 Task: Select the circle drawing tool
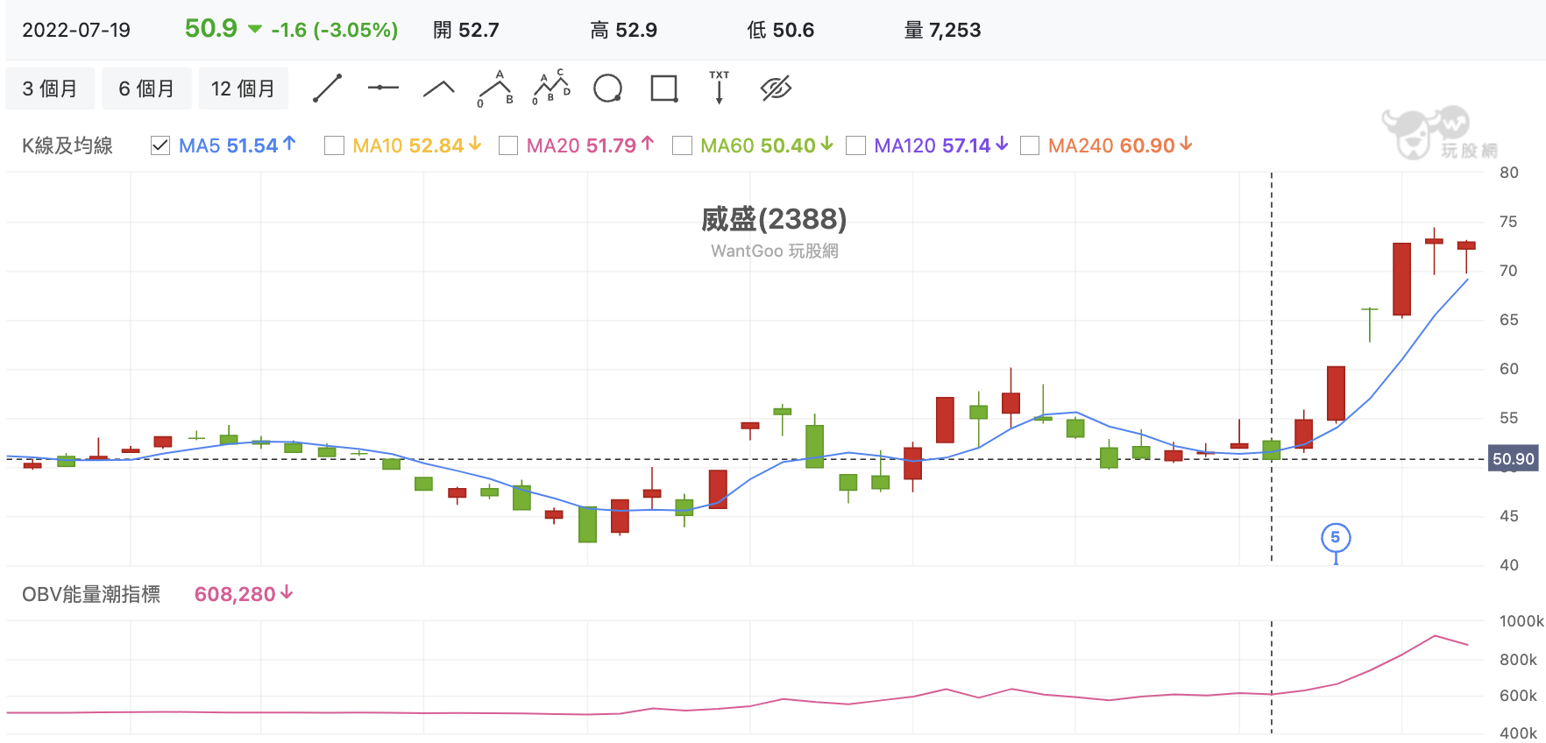point(607,88)
